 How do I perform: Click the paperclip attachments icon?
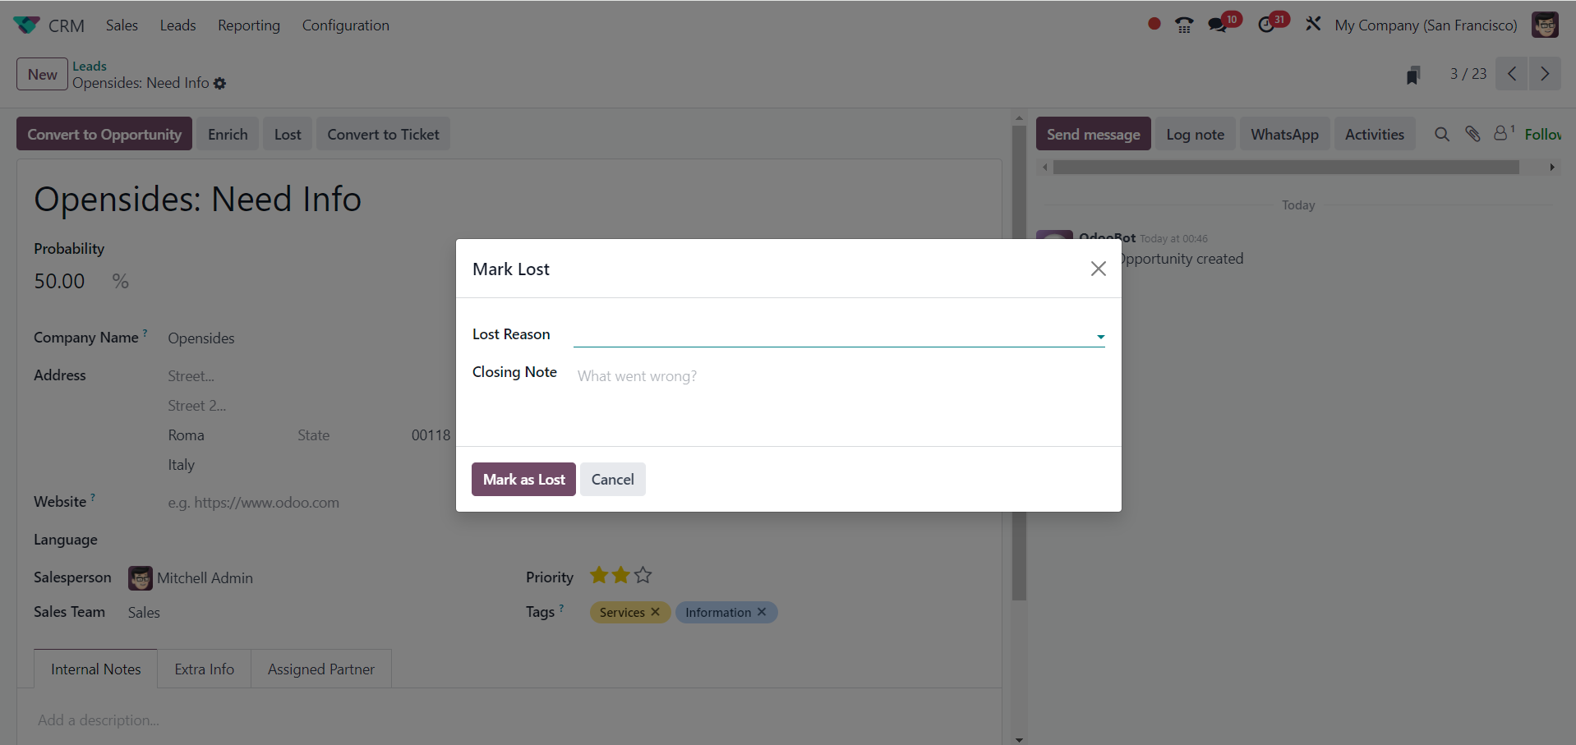click(x=1472, y=135)
